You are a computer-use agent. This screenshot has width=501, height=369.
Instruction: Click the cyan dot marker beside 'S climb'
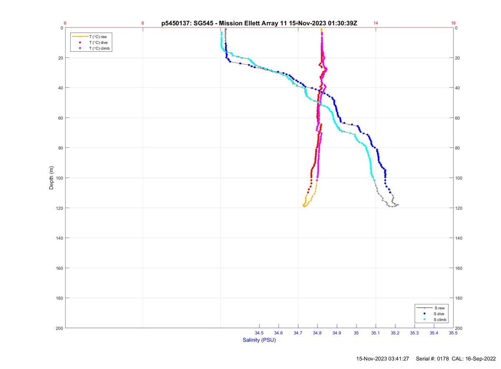pos(424,319)
